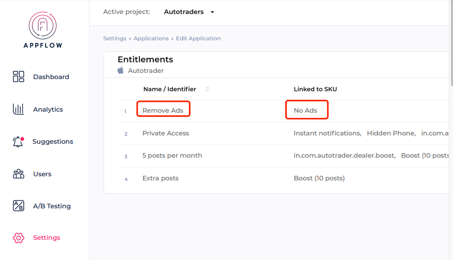The image size is (453, 260).
Task: Click the Apple platform icon beside Autotrader
Action: (x=121, y=70)
